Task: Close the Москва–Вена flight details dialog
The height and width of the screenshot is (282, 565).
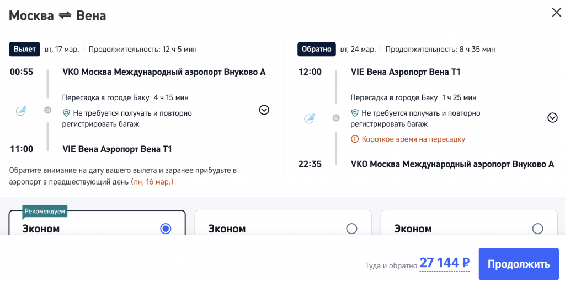Action: point(556,13)
